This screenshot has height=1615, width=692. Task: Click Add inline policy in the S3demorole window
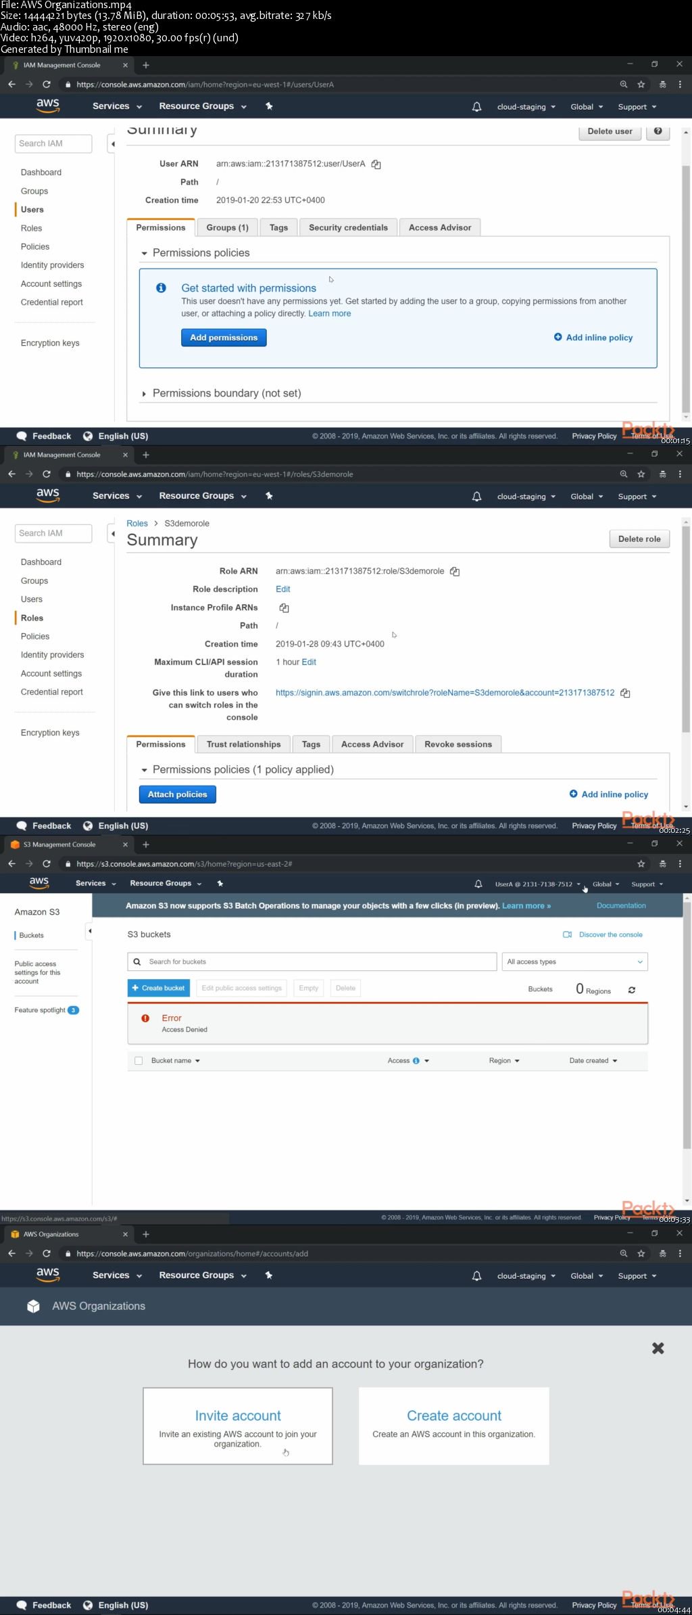coord(609,794)
